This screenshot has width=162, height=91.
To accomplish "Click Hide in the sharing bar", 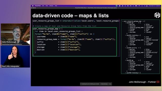I will click(110, 84).
